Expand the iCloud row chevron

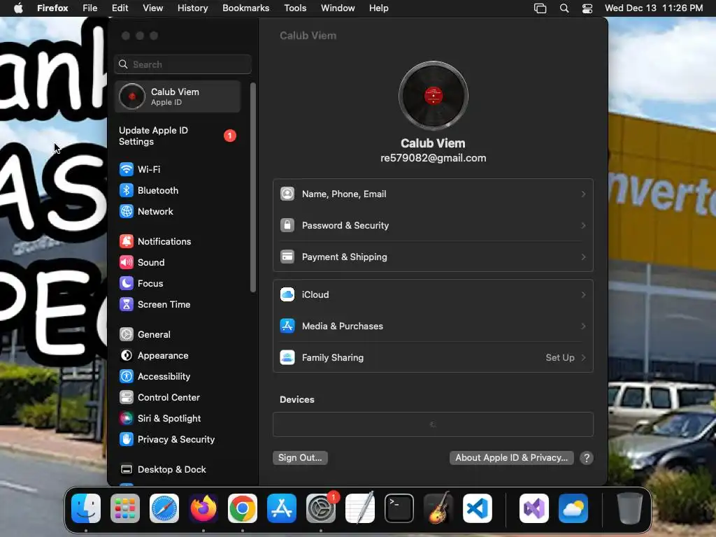[x=584, y=295]
